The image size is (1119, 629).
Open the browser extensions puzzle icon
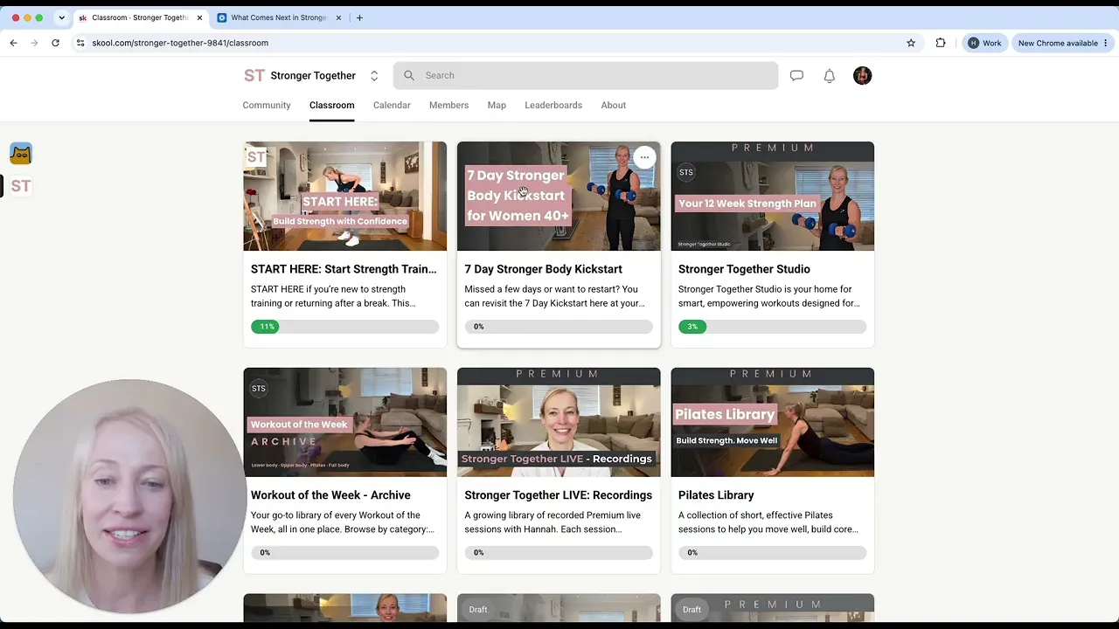click(941, 43)
